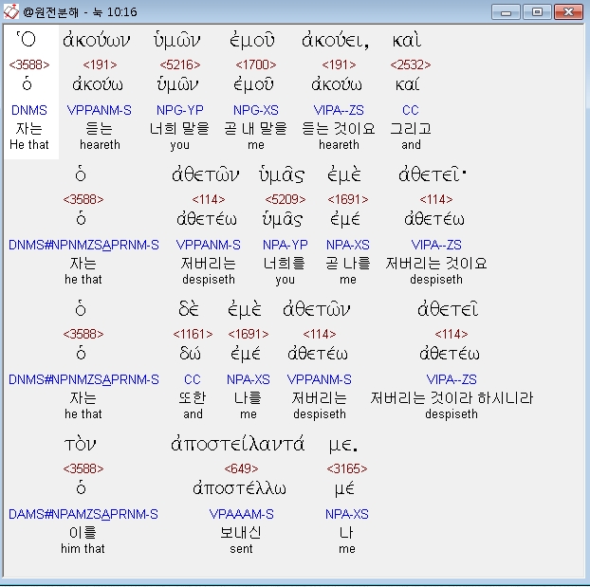Click Strong's number <3165>
Image resolution: width=590 pixels, height=587 pixels.
tap(347, 468)
